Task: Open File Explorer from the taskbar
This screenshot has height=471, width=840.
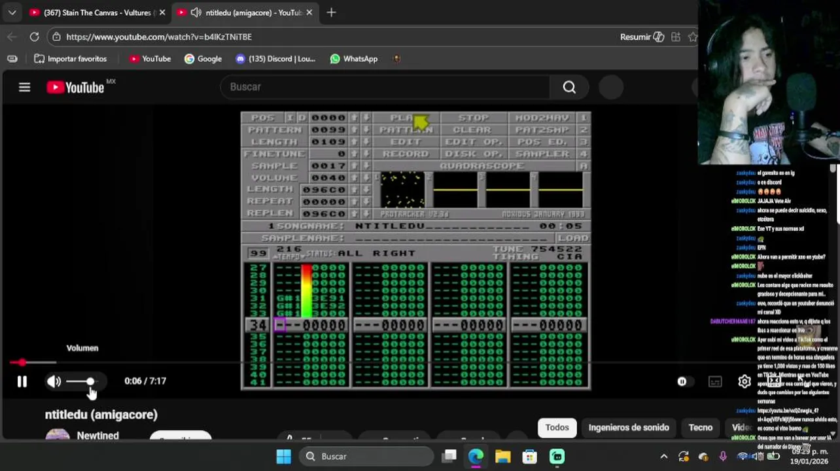Action: tap(502, 457)
